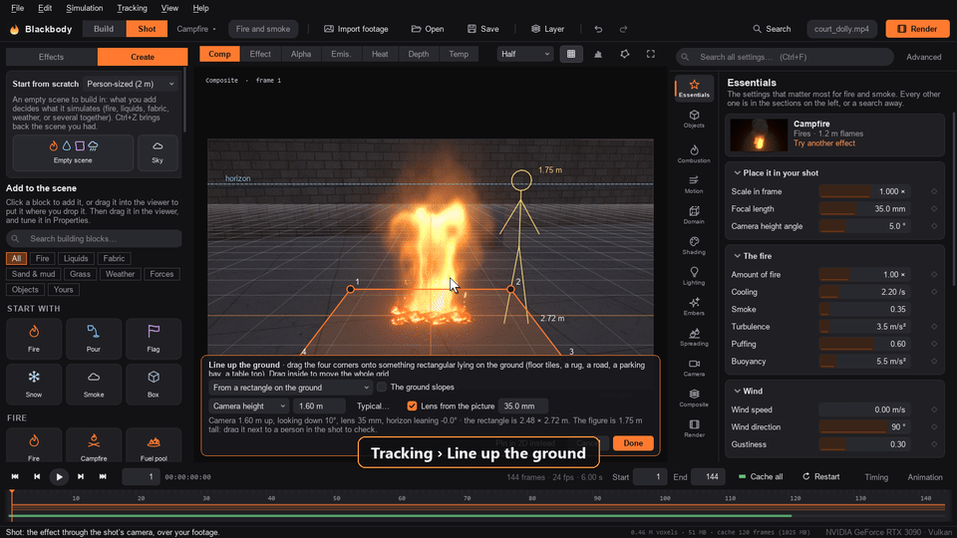Collapse the Wind section
This screenshot has width=957, height=538.
click(748, 391)
